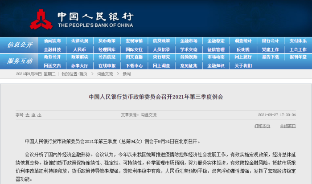Click the 银行会计 navigation item

coord(271,41)
